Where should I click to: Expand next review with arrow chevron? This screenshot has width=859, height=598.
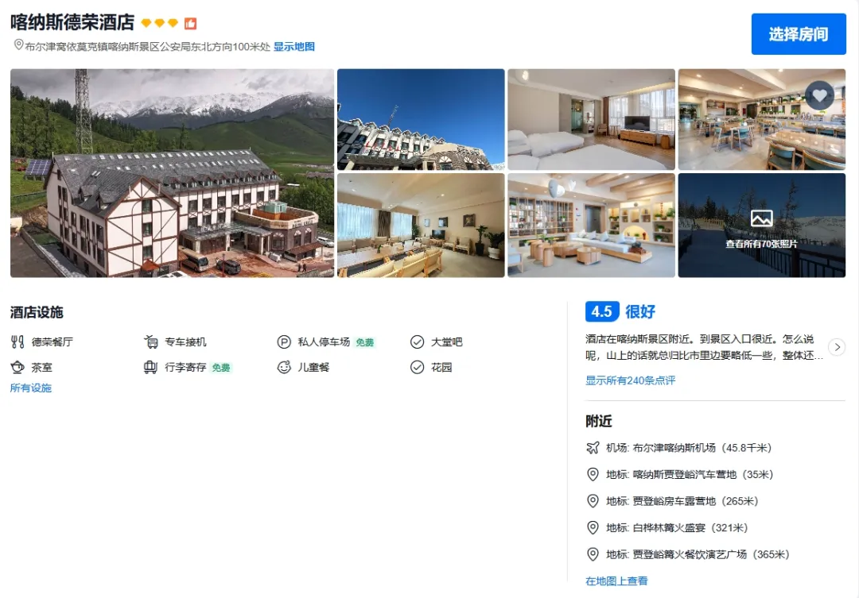pos(837,347)
